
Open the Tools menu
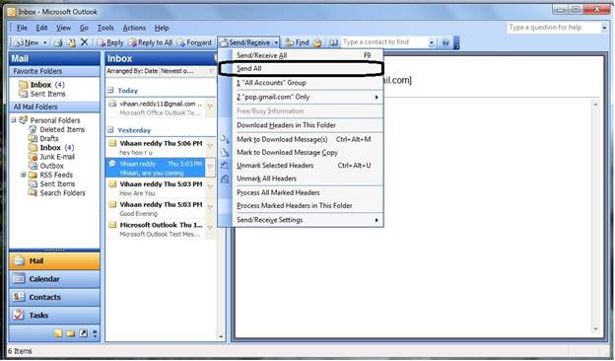105,28
